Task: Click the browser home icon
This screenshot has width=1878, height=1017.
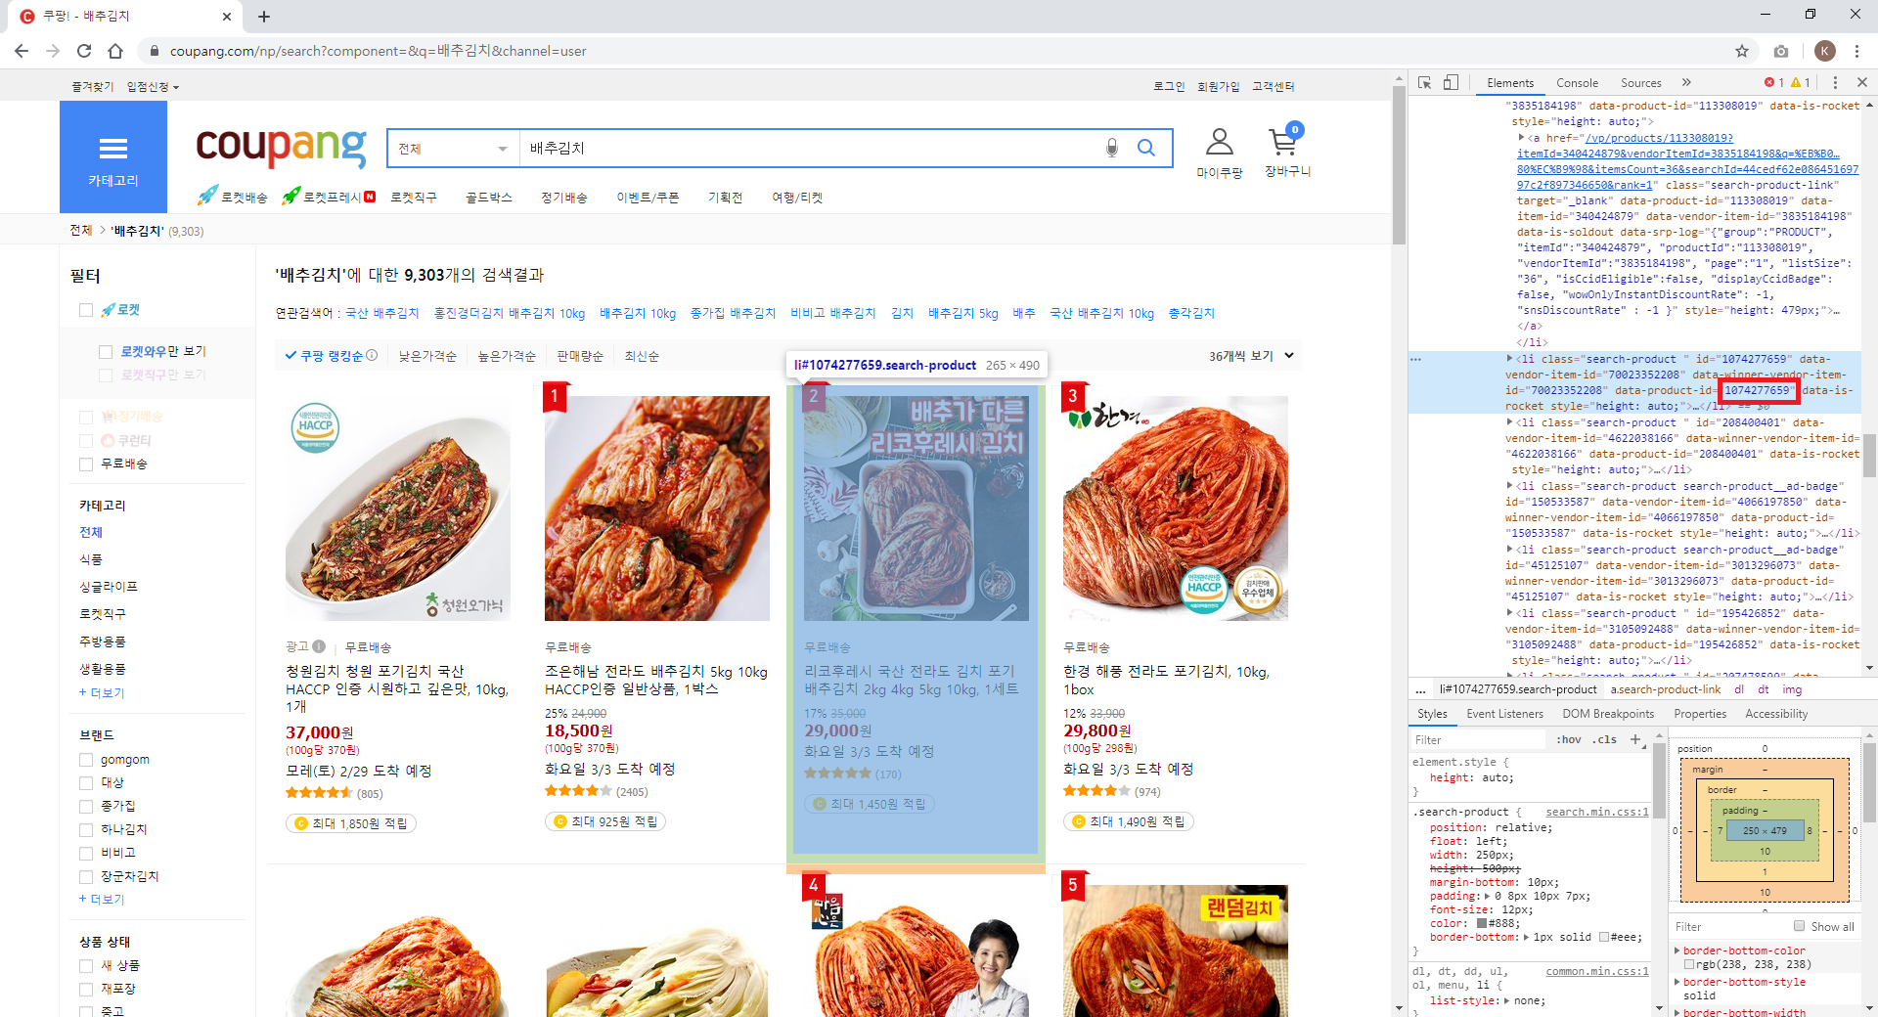Action: point(115,51)
